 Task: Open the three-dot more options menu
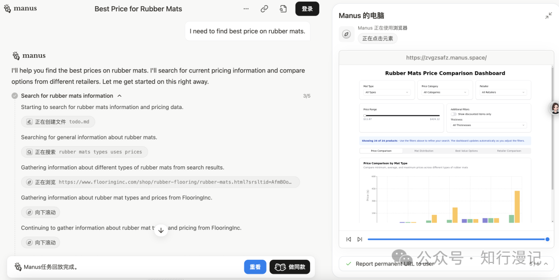246,9
